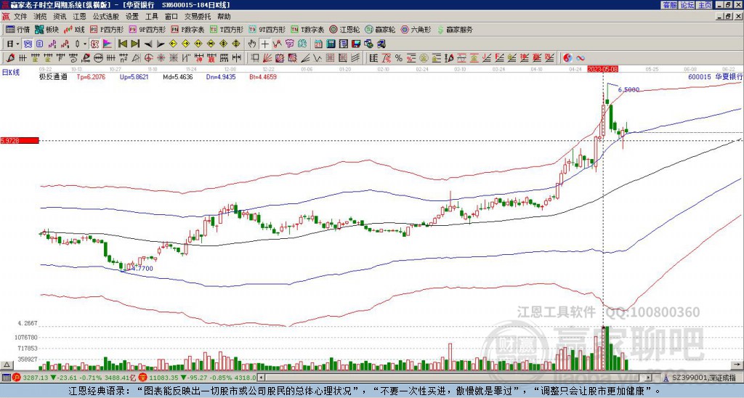Open the 交易委托 menu

click(x=198, y=17)
